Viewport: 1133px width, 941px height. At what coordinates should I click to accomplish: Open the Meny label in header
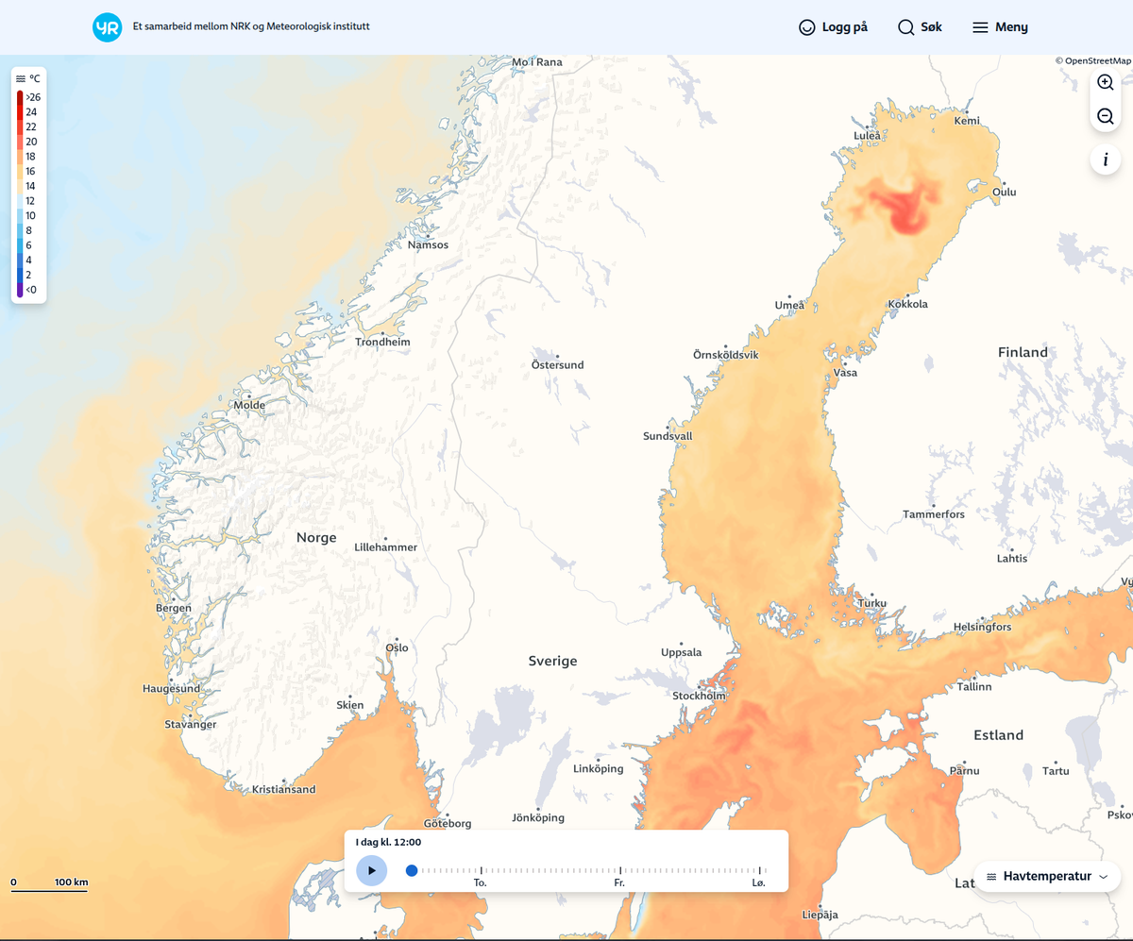coord(1011,27)
